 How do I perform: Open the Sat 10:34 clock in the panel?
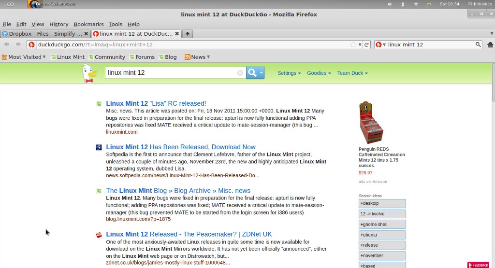[450, 4]
